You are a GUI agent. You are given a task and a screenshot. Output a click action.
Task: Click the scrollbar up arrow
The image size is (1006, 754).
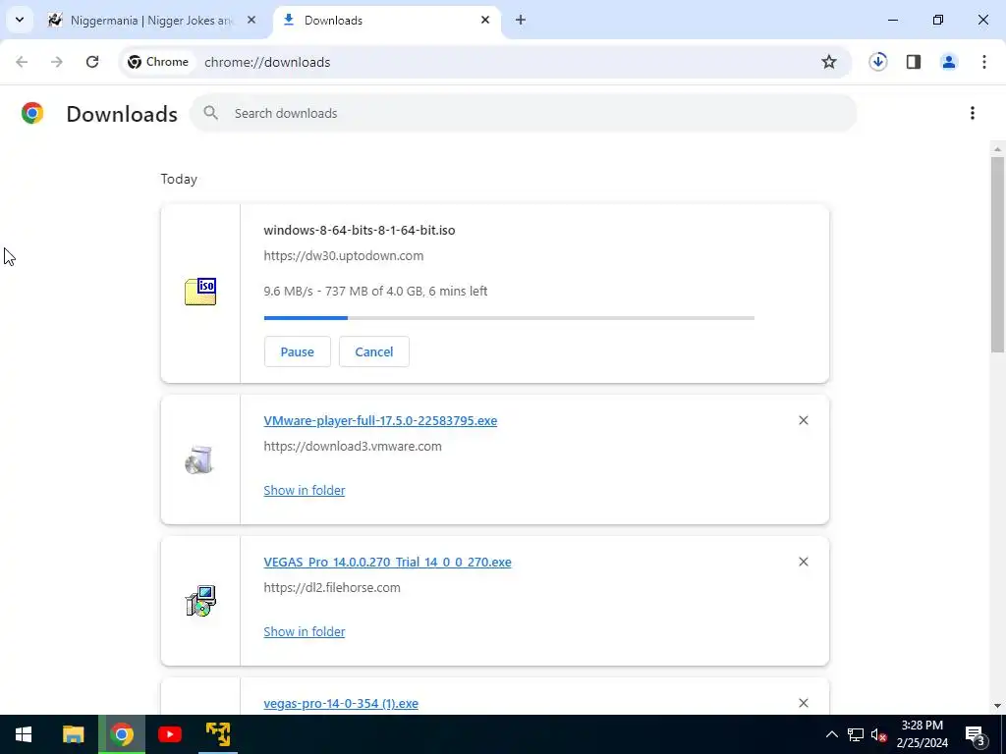(x=997, y=149)
